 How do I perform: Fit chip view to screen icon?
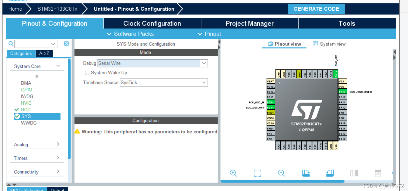pyautogui.click(x=257, y=173)
